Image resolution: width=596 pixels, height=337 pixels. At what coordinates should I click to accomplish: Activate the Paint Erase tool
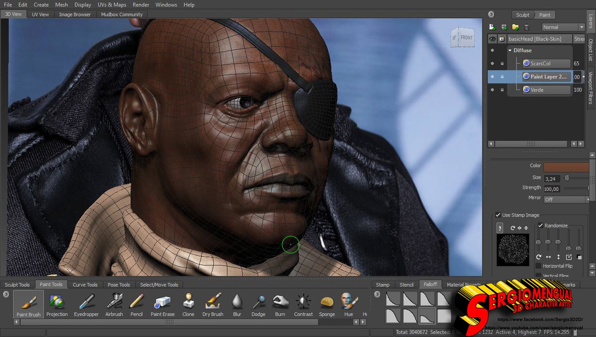(163, 304)
